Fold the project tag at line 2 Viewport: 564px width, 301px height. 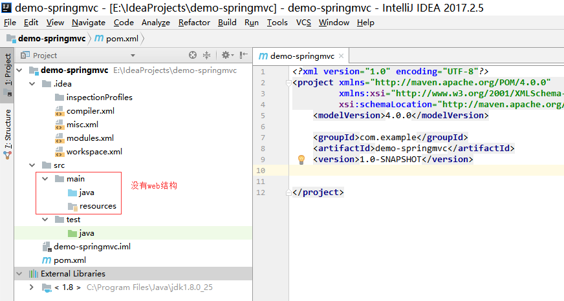[x=288, y=83]
